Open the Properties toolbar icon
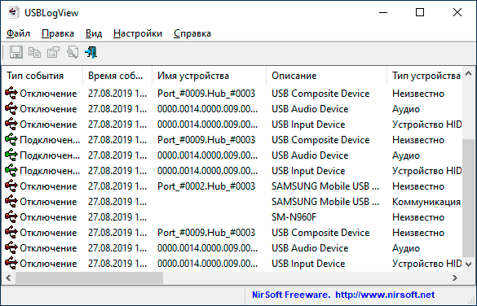 click(53, 52)
